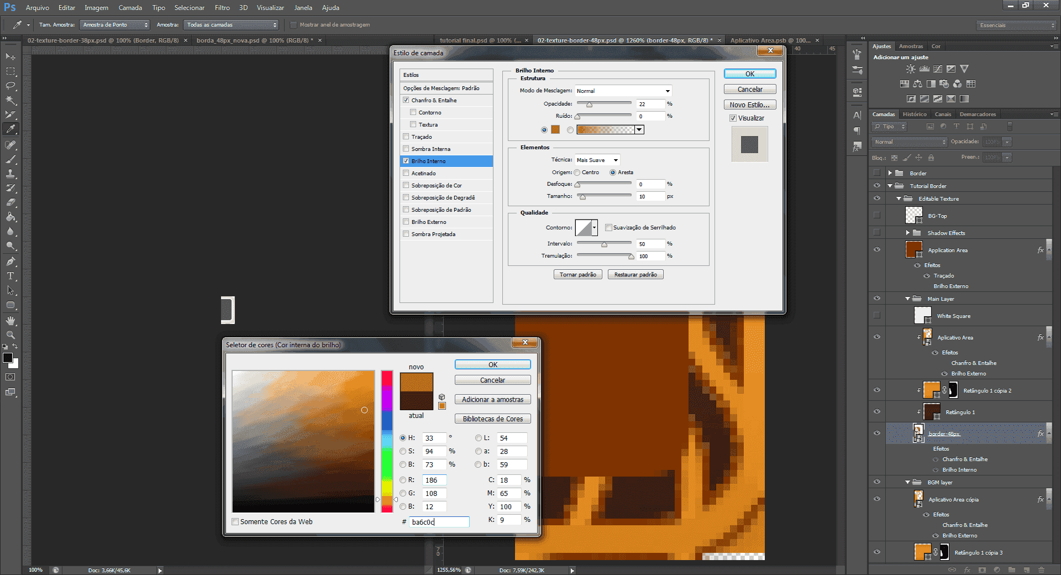
Task: Click the Brightness/Contrast adjustment icon
Action: pos(911,69)
